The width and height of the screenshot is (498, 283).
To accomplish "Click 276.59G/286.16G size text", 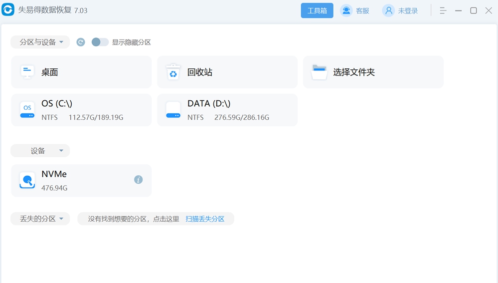I will click(x=242, y=117).
